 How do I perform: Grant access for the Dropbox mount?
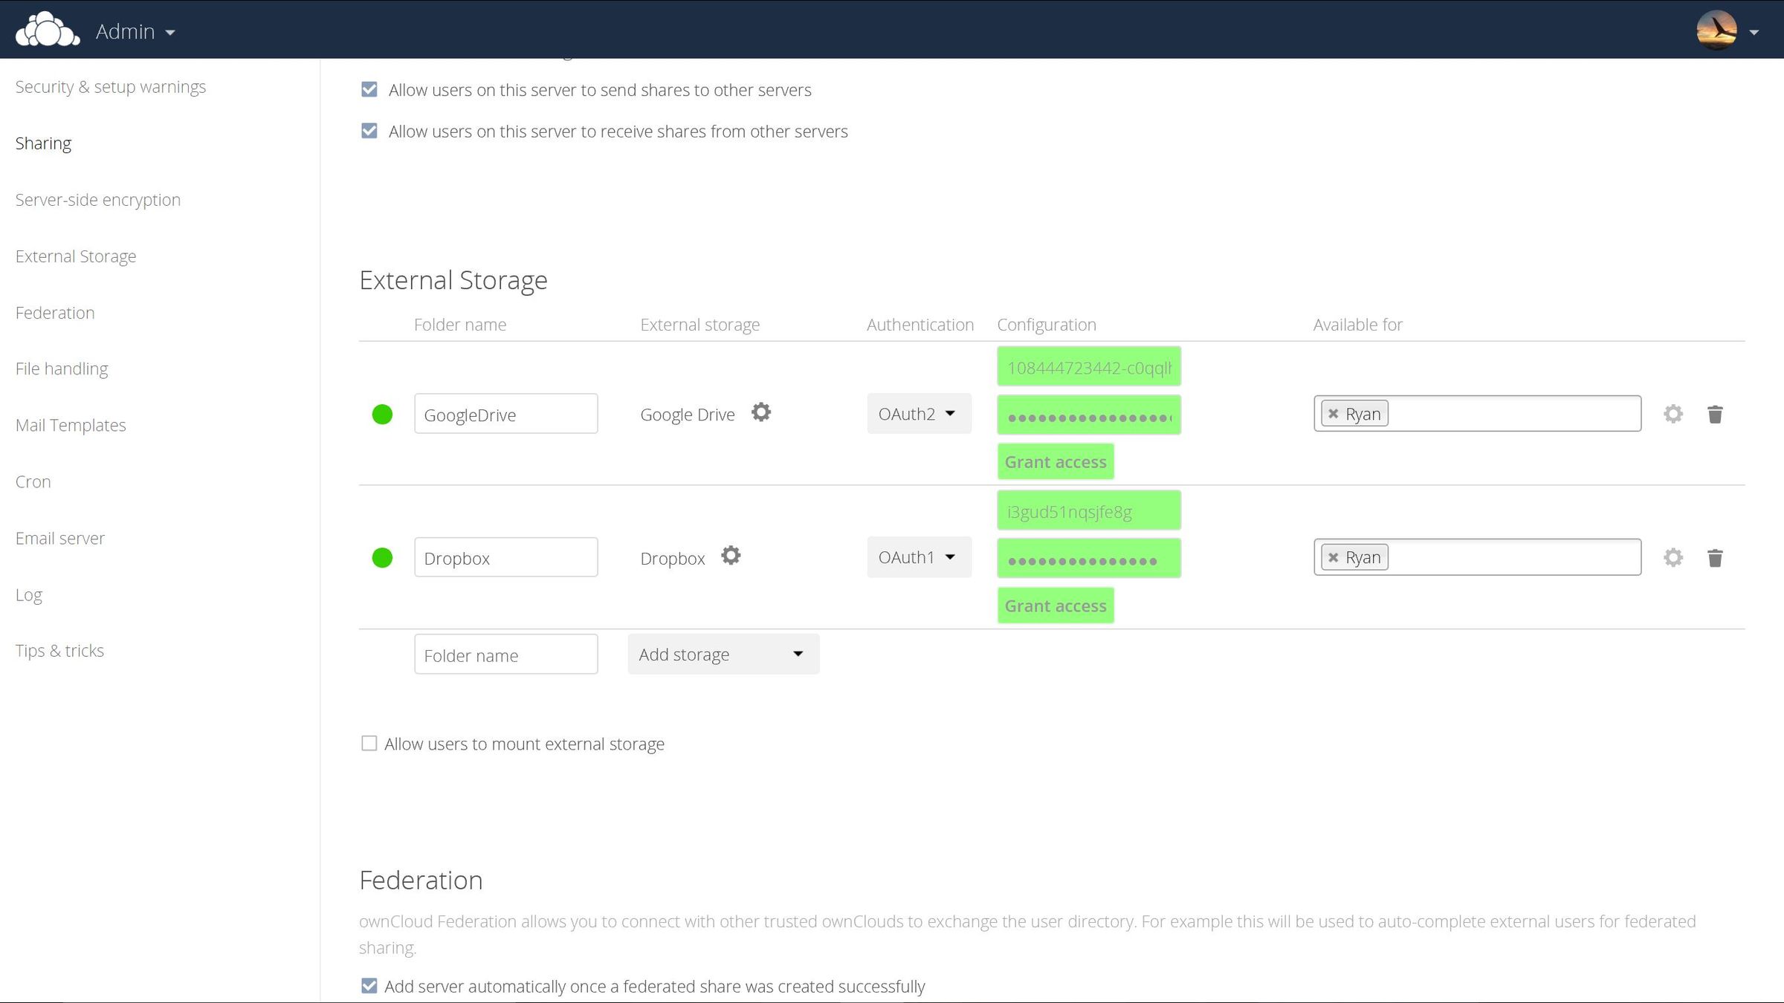pos(1055,605)
